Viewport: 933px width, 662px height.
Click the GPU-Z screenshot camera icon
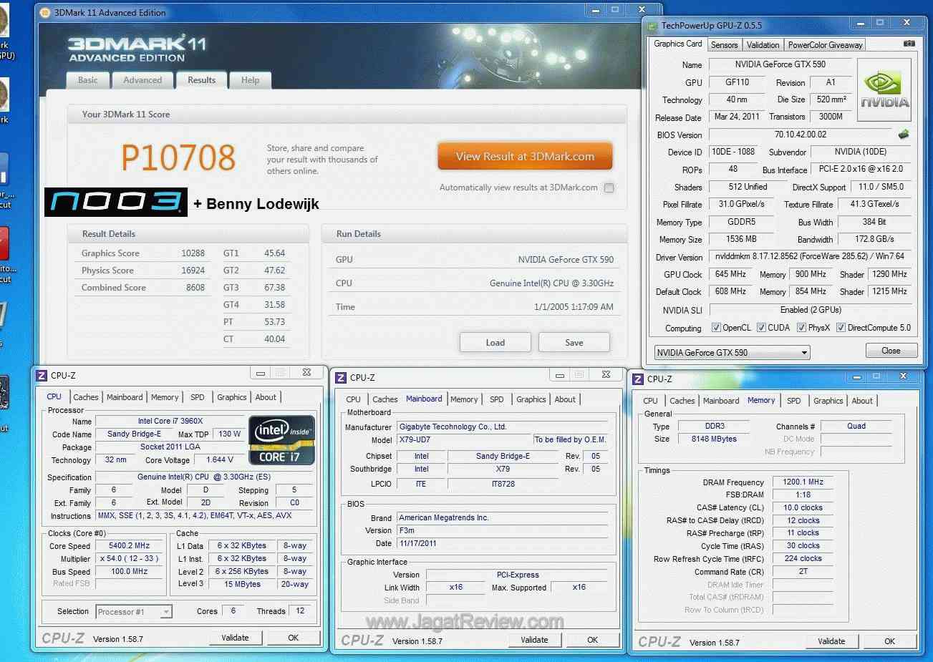pos(909,44)
